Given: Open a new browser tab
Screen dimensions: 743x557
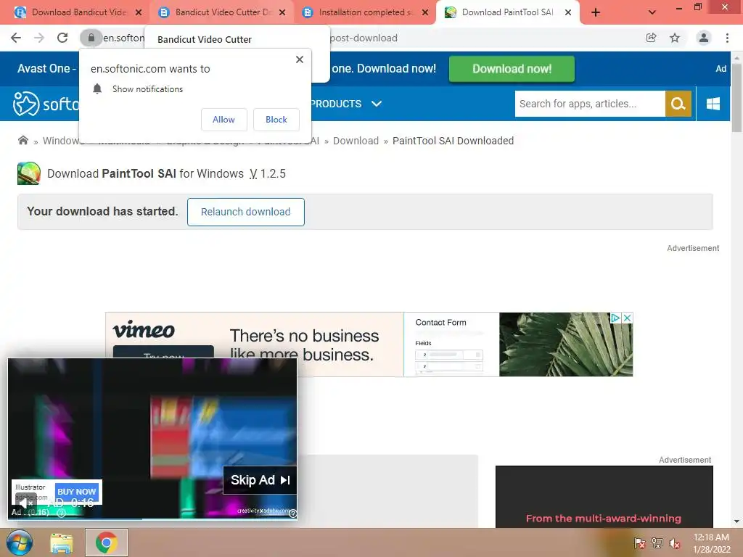Looking at the screenshot, I should click(x=596, y=13).
